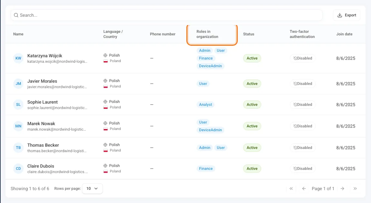The width and height of the screenshot is (371, 203).
Task: Click the Admin role tag for Thomas Becker
Action: [205, 148]
